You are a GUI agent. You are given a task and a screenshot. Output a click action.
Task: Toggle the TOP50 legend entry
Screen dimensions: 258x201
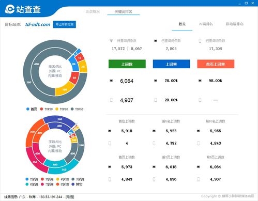pyautogui.click(x=77, y=109)
